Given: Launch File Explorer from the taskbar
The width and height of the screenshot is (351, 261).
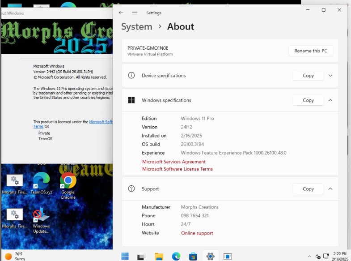Looking at the screenshot, I should (x=159, y=256).
